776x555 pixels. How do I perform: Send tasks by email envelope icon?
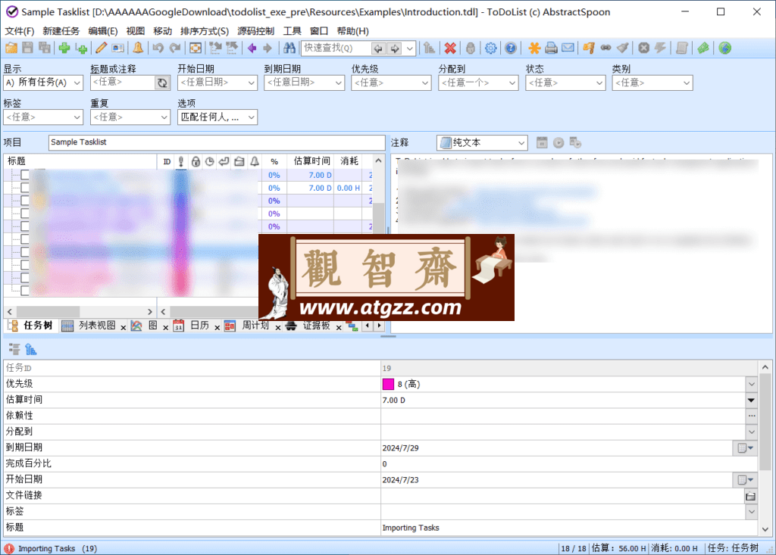[x=568, y=48]
